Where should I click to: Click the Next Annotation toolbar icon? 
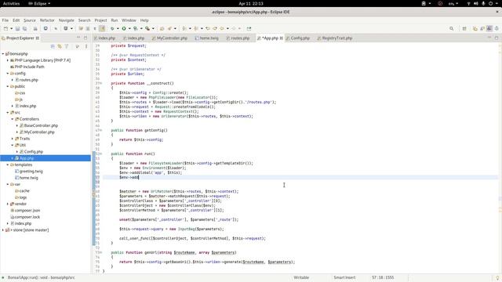(x=184, y=28)
